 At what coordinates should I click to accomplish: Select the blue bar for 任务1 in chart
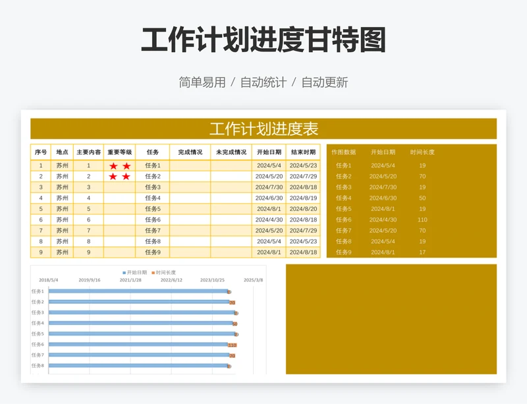138,291
